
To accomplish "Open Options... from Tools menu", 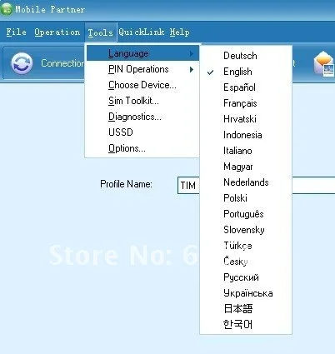I will point(142,148).
